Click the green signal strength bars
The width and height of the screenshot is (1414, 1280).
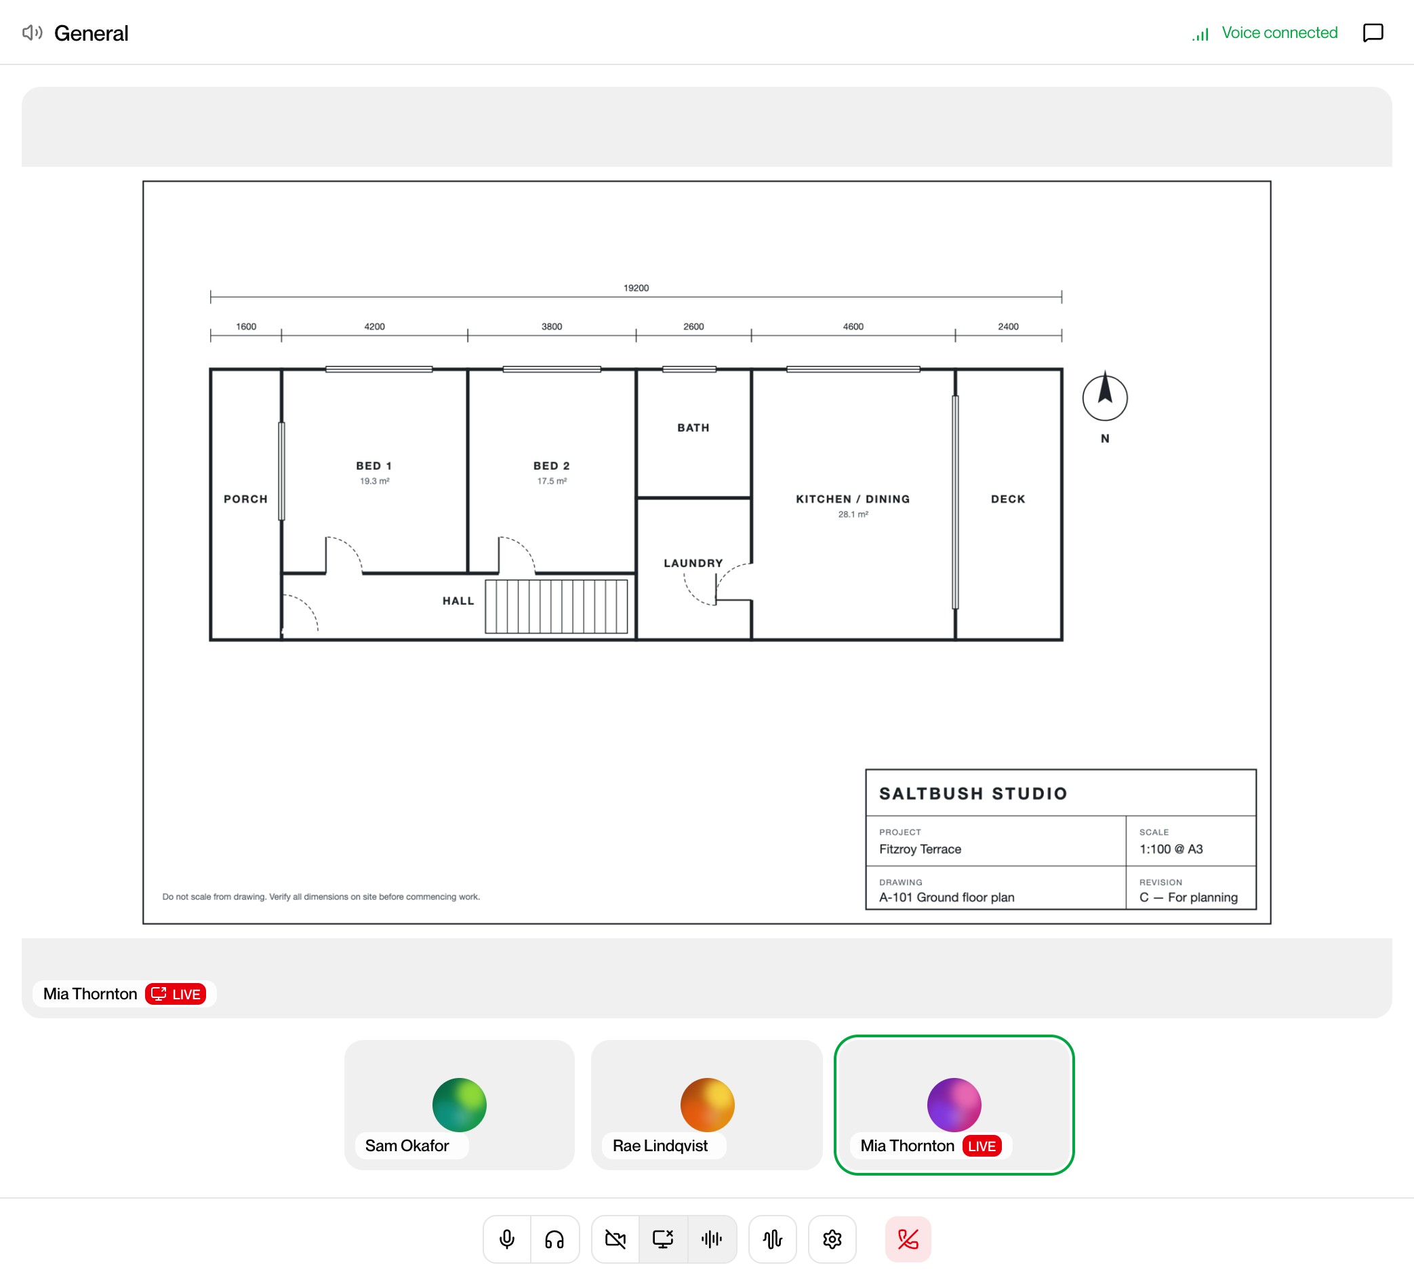(x=1200, y=35)
